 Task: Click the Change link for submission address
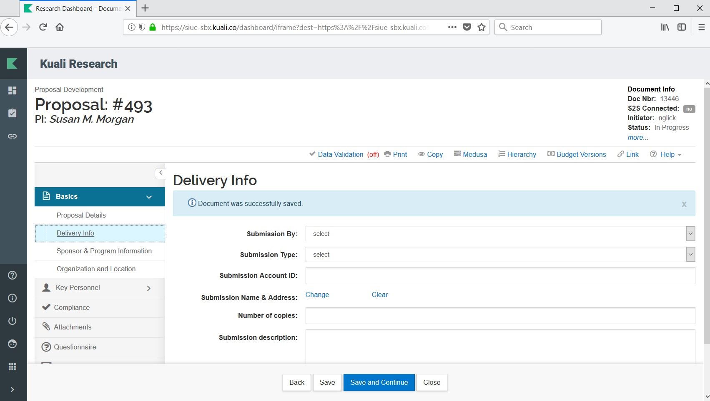click(317, 295)
